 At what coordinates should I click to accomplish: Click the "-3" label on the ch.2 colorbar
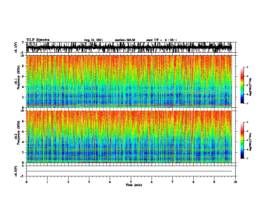247,122
